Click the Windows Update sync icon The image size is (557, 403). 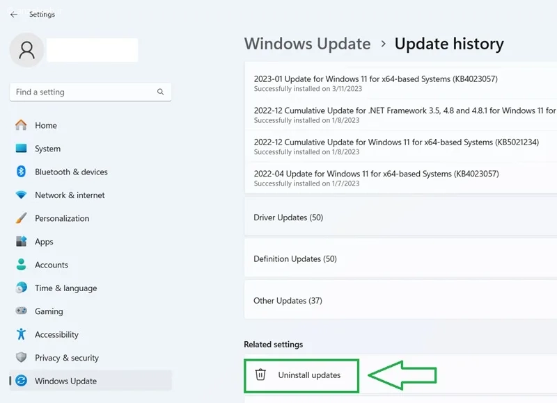click(x=21, y=381)
